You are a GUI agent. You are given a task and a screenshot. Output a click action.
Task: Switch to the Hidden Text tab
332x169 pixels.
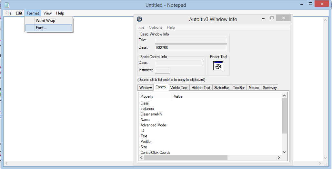(201, 88)
